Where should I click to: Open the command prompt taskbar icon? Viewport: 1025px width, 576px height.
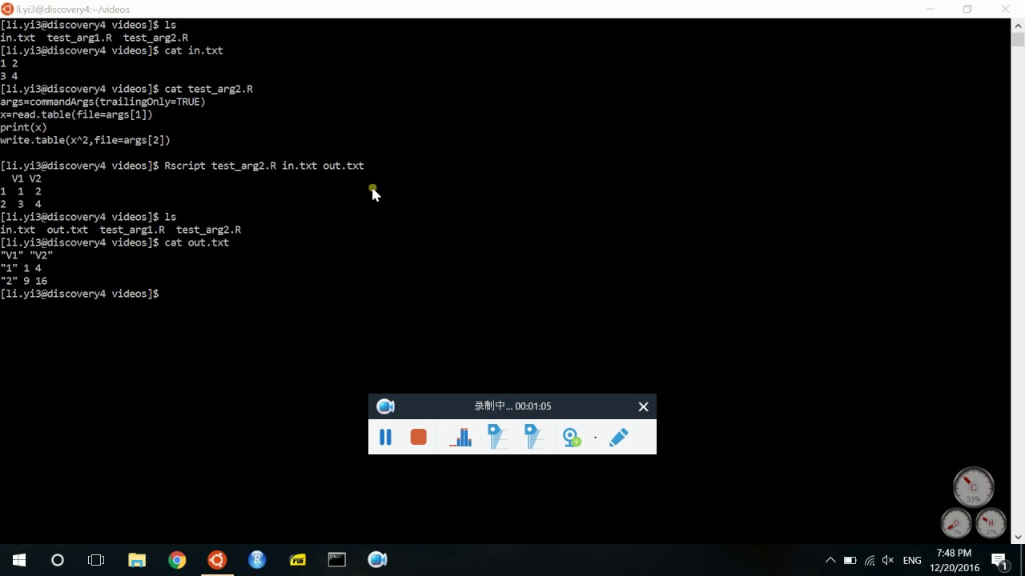(x=337, y=560)
